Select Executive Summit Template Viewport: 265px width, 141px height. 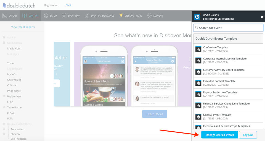coord(228,83)
